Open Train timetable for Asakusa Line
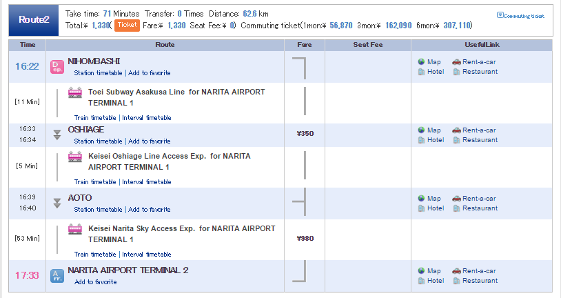The image size is (561, 298). tap(96, 118)
